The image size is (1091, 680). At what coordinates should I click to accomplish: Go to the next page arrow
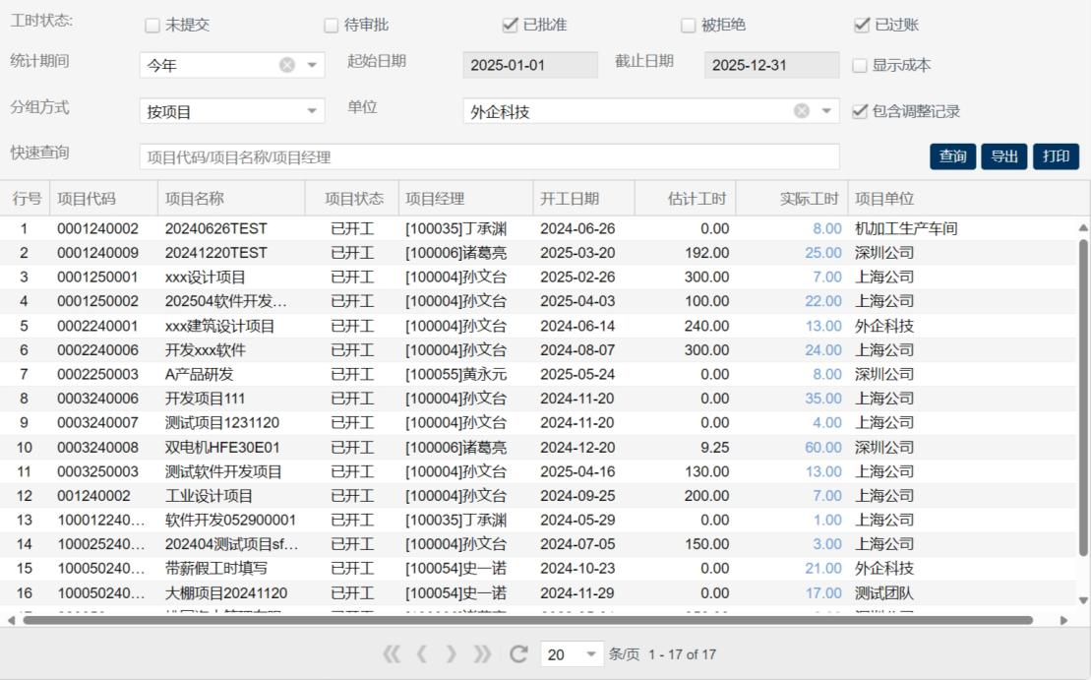pyautogui.click(x=452, y=654)
